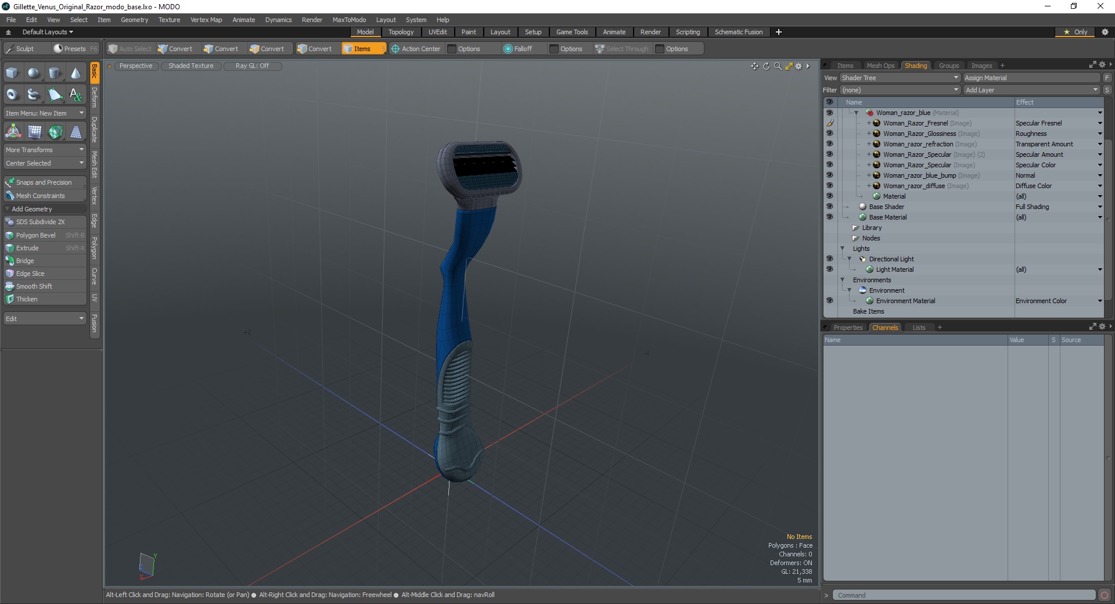This screenshot has height=604, width=1115.
Task: Toggle visibility of Environment Material
Action: pyautogui.click(x=829, y=301)
